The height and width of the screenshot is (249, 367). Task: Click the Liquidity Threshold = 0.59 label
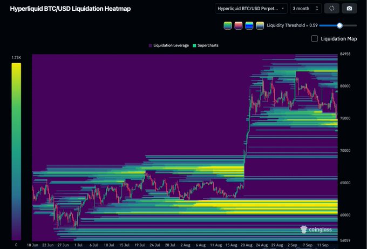(292, 25)
